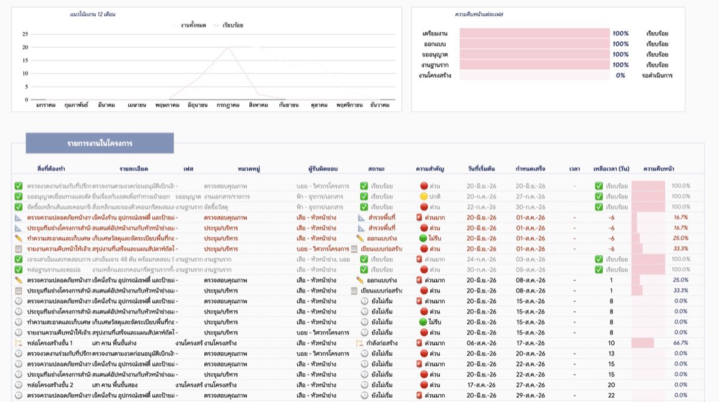The width and height of the screenshot is (719, 402).
Task: Click the กำหนดเสร็จ column header
Action: pos(530,169)
